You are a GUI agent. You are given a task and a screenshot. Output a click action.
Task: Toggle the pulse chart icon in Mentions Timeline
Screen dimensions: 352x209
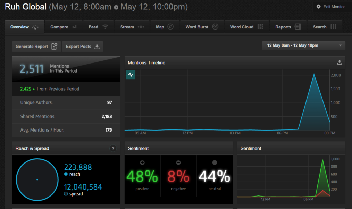pos(131,75)
